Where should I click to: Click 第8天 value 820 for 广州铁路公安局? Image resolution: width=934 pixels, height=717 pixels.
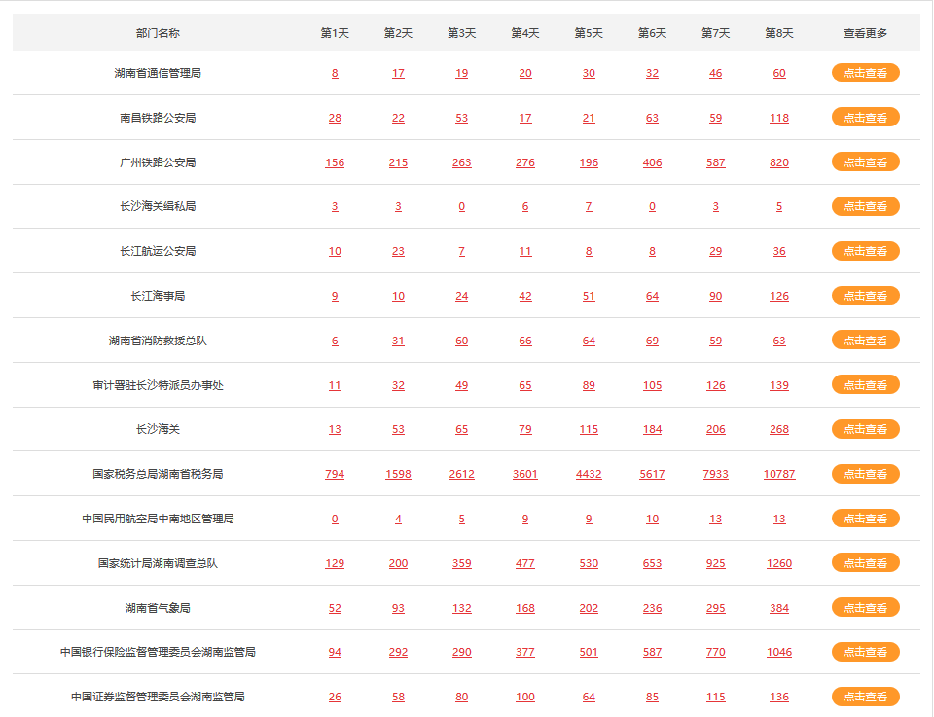click(779, 162)
